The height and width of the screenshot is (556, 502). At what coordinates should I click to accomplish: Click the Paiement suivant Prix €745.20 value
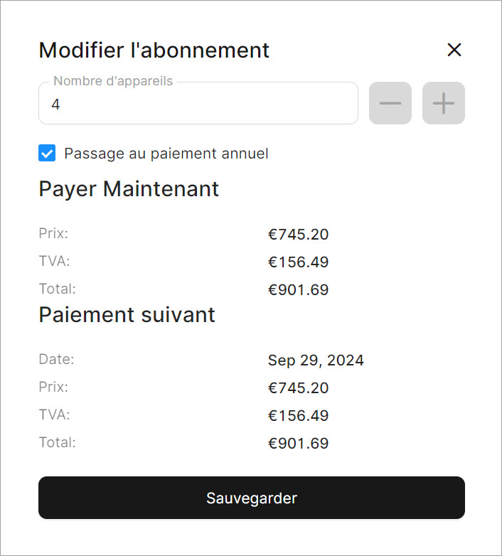pos(298,388)
